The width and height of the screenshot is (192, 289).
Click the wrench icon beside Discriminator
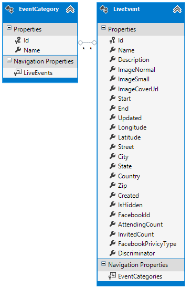click(x=112, y=253)
